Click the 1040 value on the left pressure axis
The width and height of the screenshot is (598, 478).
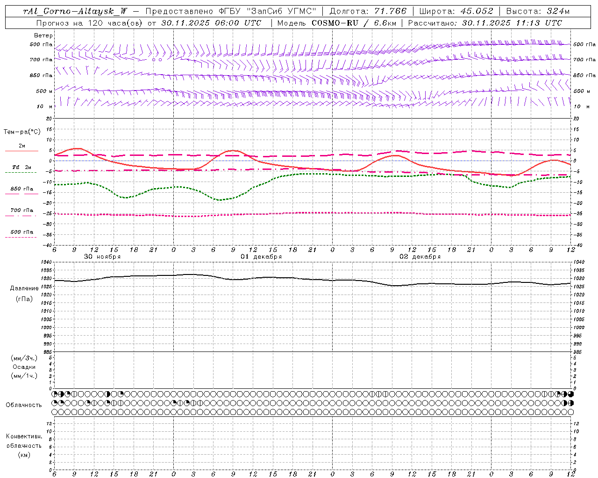46,262
